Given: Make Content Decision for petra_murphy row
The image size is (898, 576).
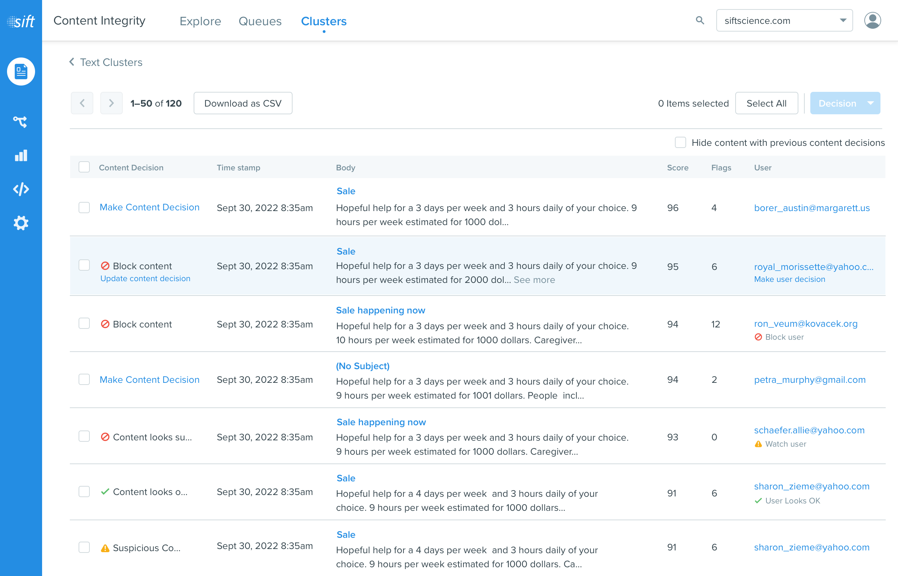Looking at the screenshot, I should (149, 380).
